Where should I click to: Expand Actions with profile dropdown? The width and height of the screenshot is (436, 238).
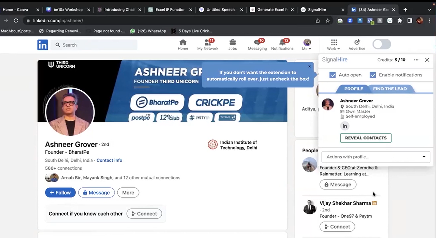376,157
